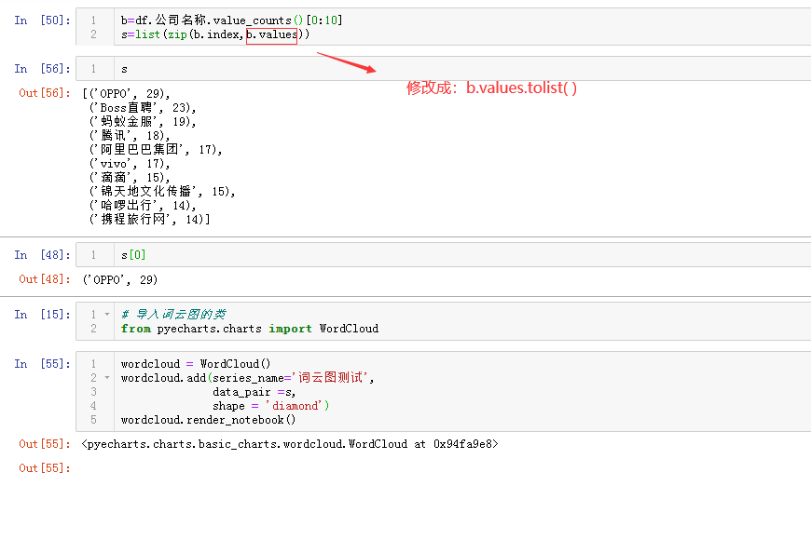Select the Out[56] prompt label

[45, 93]
